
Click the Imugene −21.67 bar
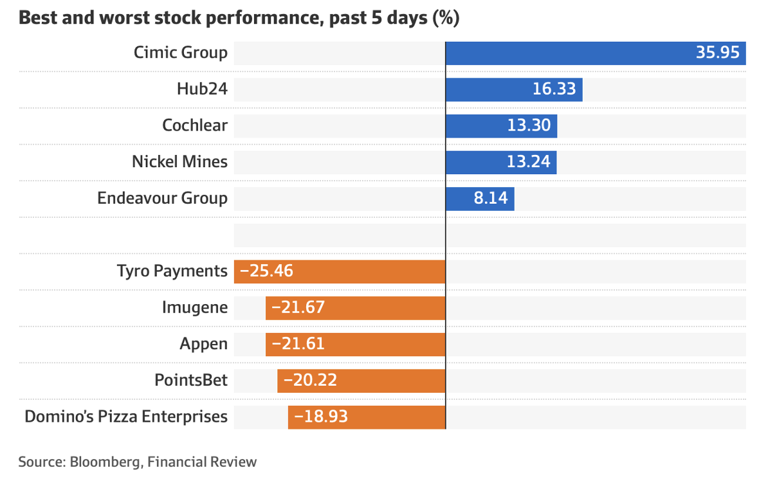[x=355, y=308]
